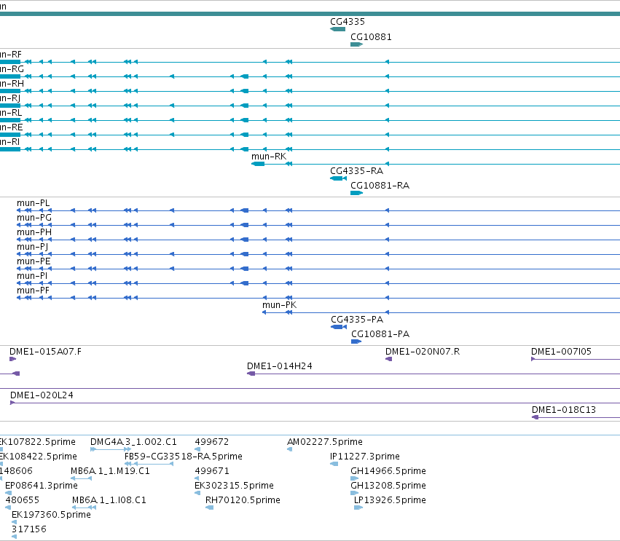The image size is (620, 541).
Task: Select the mun-PE protein label
Action: (x=34, y=261)
